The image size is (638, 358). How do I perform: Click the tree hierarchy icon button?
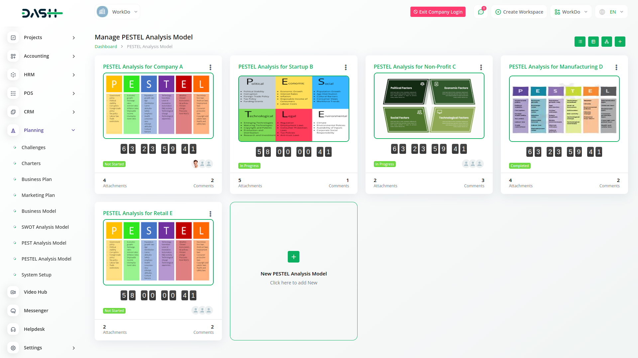[606, 42]
